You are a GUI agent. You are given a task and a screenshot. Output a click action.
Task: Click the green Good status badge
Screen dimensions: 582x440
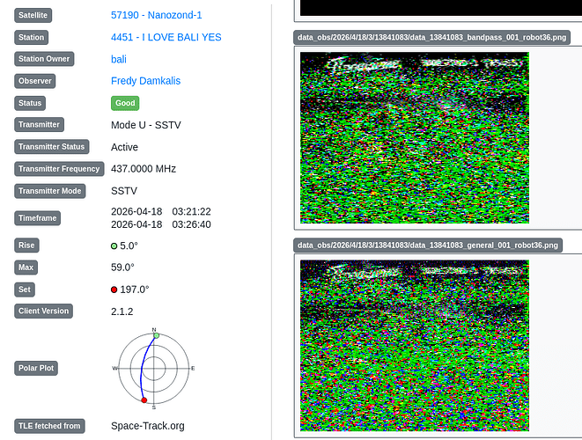click(125, 103)
